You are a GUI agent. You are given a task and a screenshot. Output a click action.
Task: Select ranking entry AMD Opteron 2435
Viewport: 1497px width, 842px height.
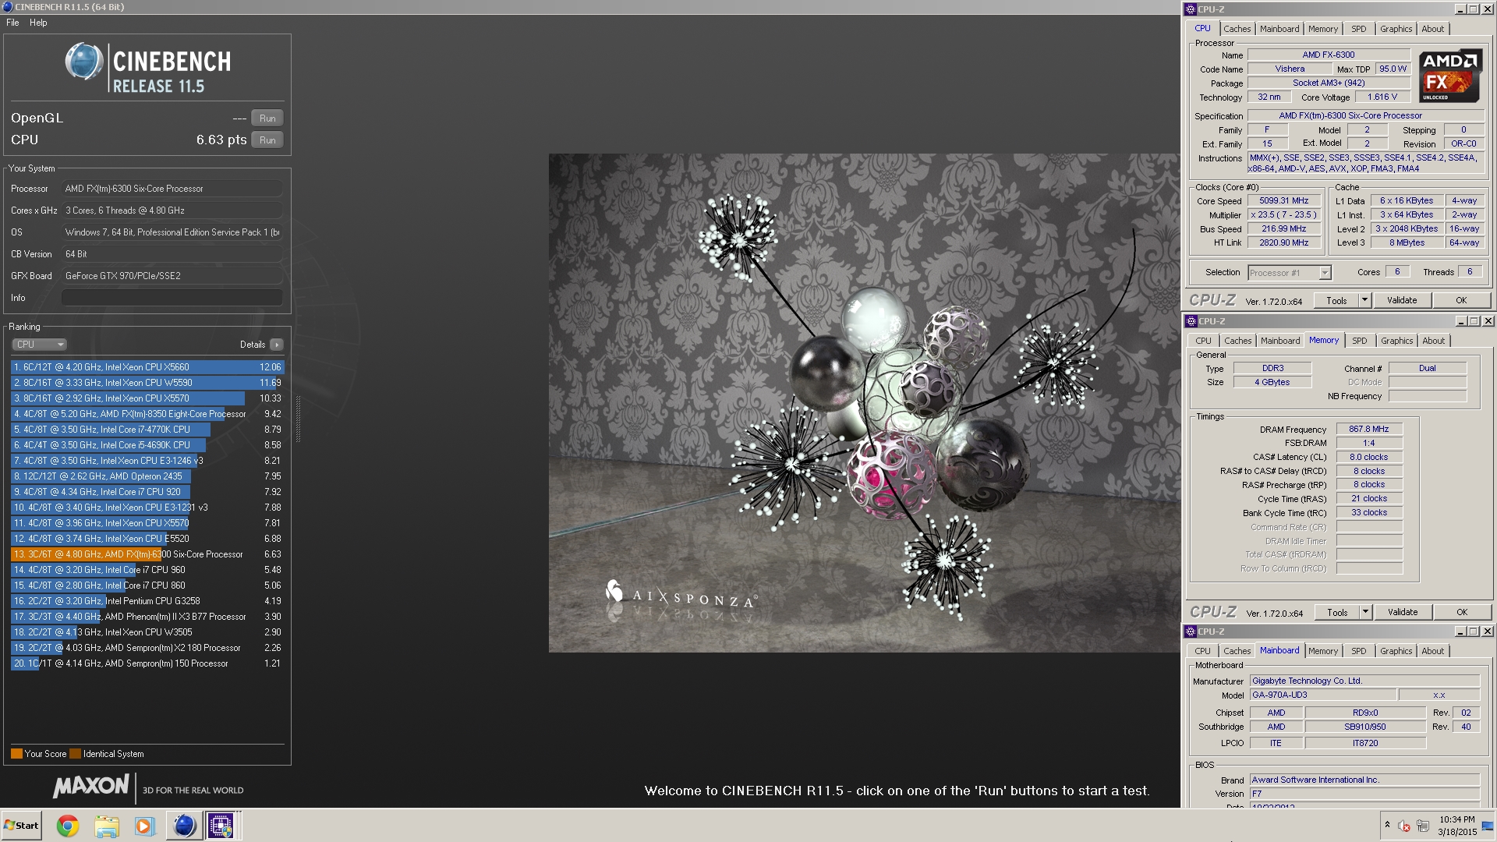(x=147, y=476)
